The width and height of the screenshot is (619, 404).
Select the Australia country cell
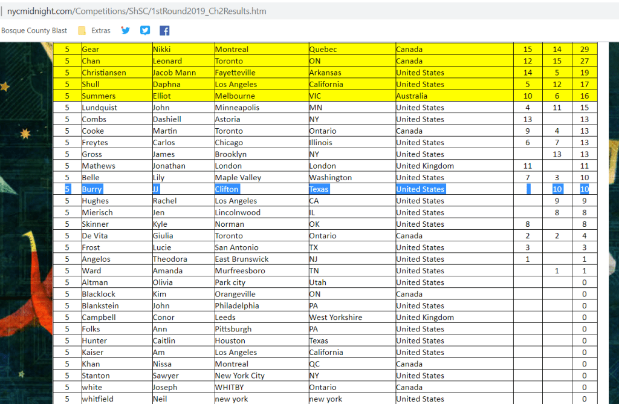[412, 96]
